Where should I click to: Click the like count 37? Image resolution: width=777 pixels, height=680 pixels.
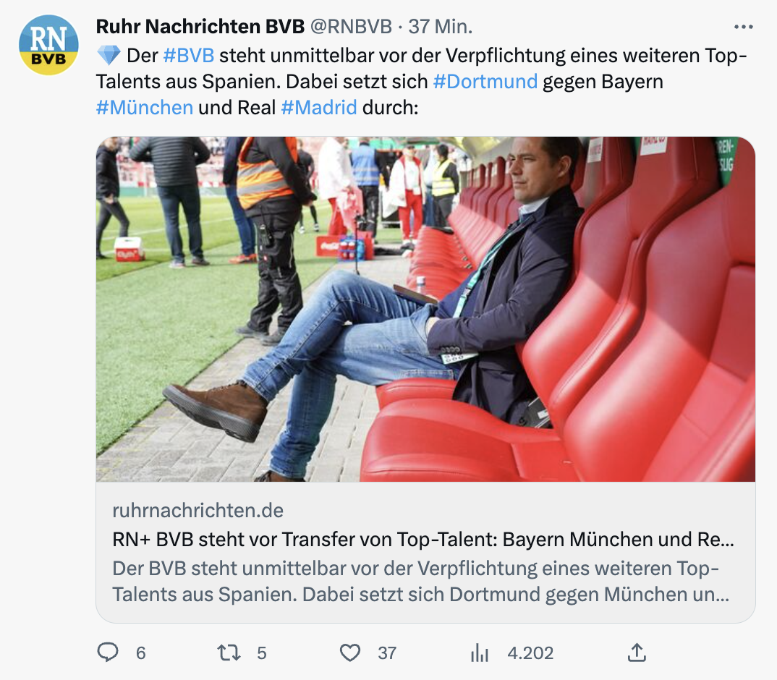coord(387,653)
